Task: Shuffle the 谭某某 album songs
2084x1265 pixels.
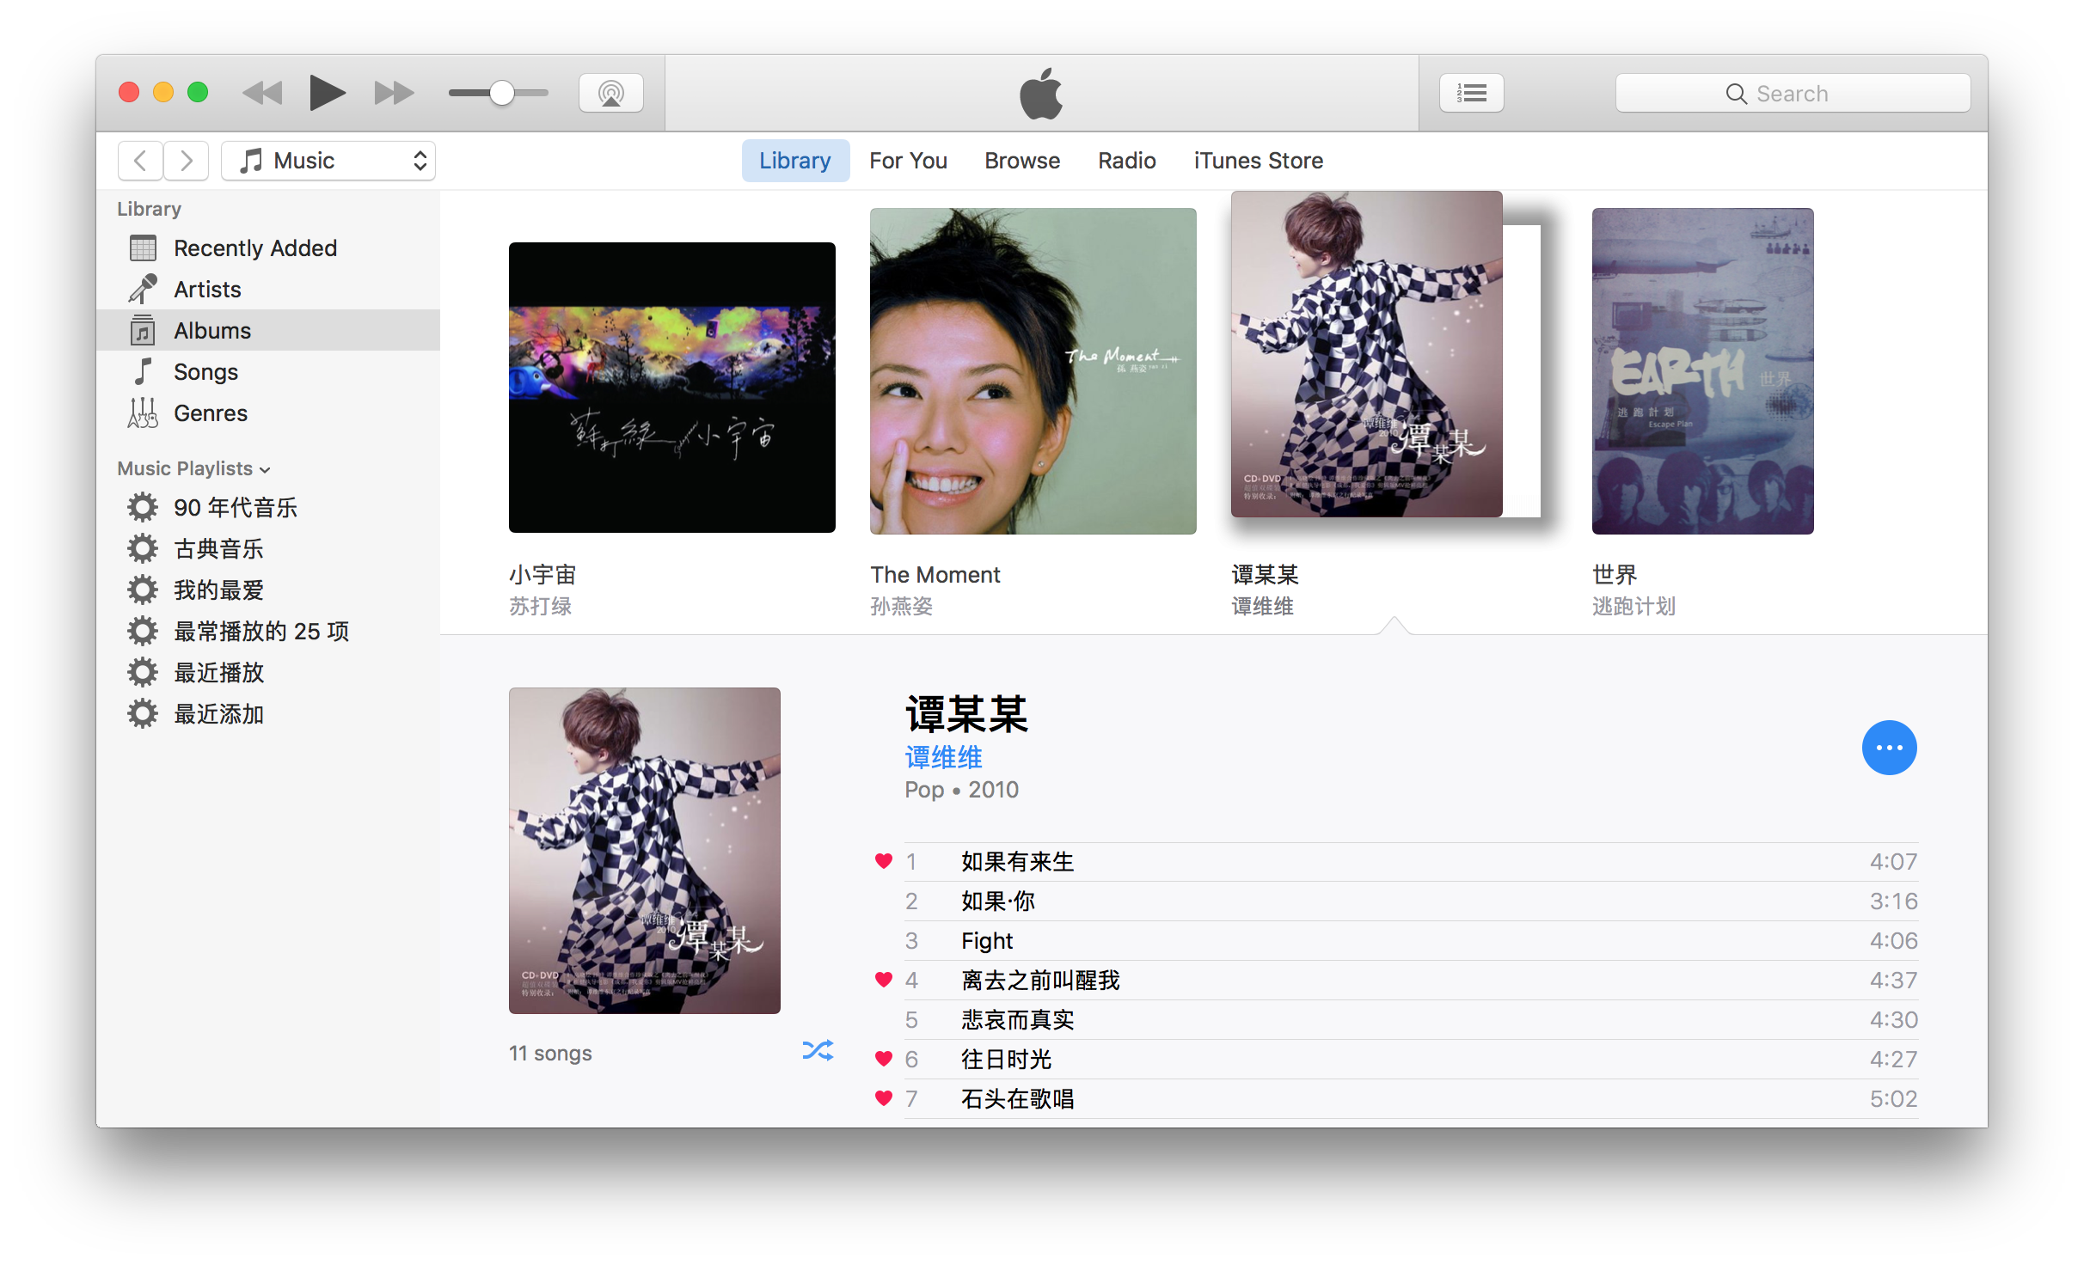Action: 817,1050
